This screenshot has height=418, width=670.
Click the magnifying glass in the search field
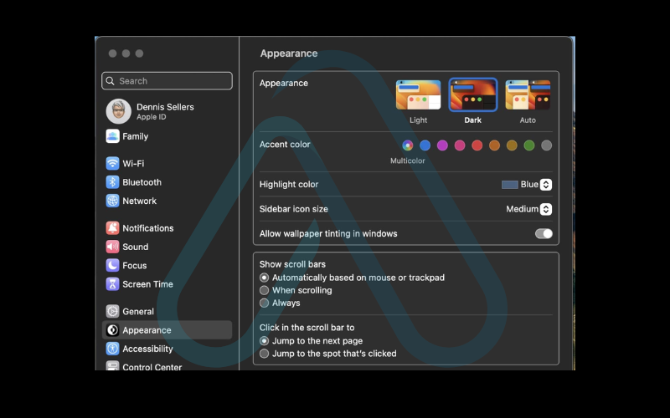coord(111,81)
